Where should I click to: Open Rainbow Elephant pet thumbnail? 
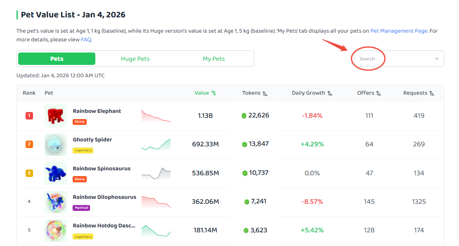tap(56, 115)
